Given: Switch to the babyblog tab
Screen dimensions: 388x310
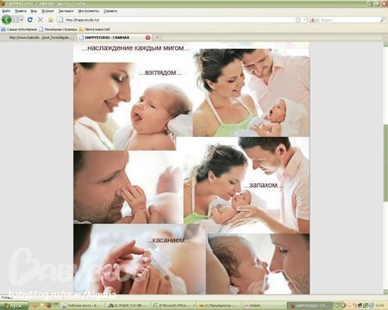Looking at the screenshot, I should (39, 38).
